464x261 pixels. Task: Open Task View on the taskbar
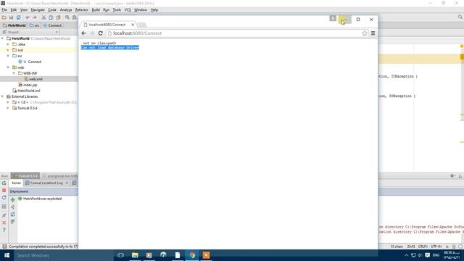tap(120, 255)
